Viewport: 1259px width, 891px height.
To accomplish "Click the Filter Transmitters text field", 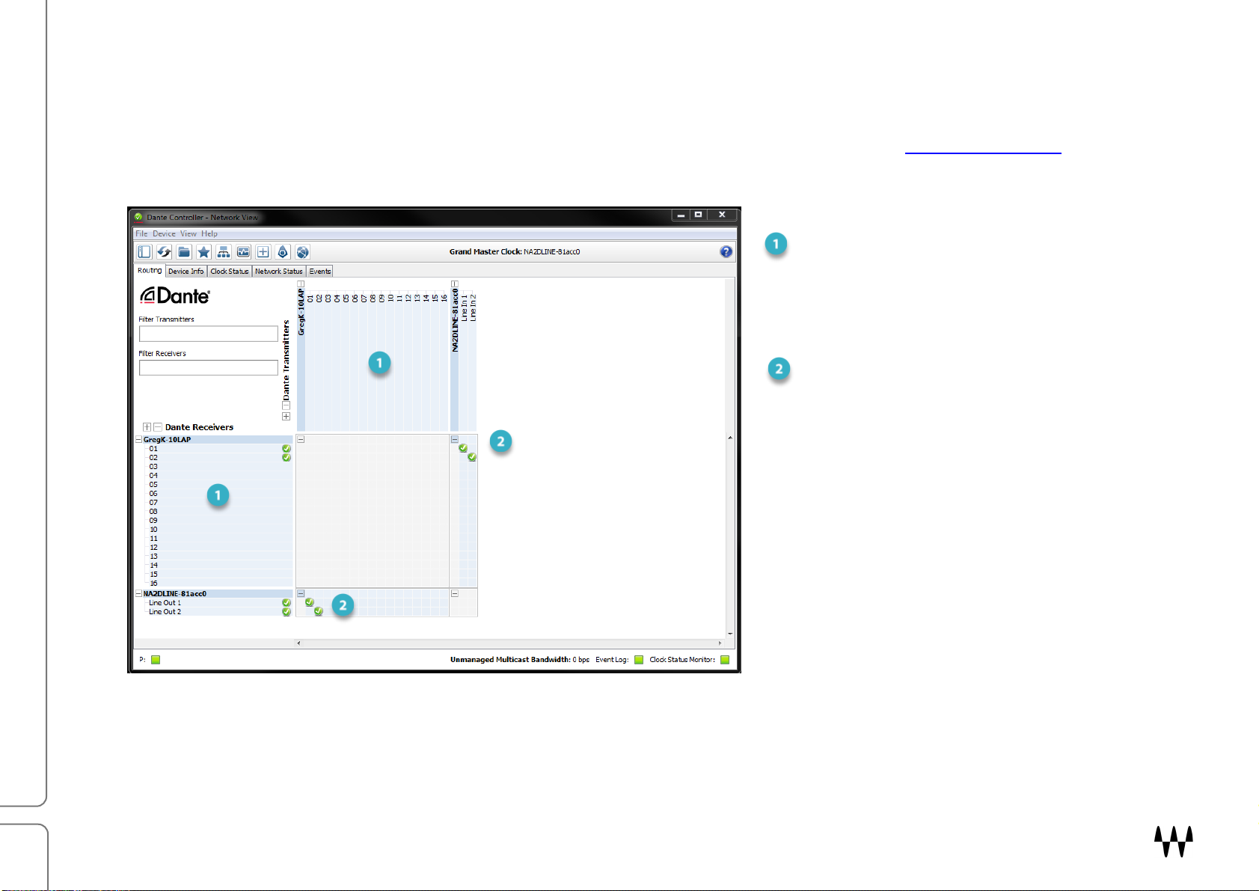I will 208,334.
